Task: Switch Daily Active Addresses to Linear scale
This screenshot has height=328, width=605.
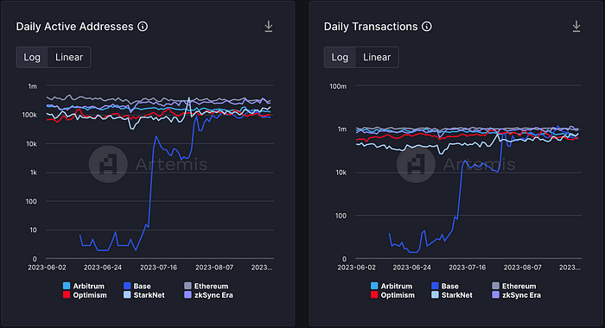Action: coord(69,58)
